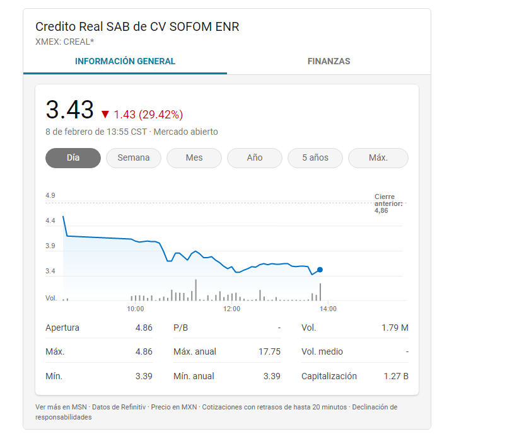Image resolution: width=524 pixels, height=434 pixels.
Task: Switch chart to Mes view
Action: click(x=194, y=158)
